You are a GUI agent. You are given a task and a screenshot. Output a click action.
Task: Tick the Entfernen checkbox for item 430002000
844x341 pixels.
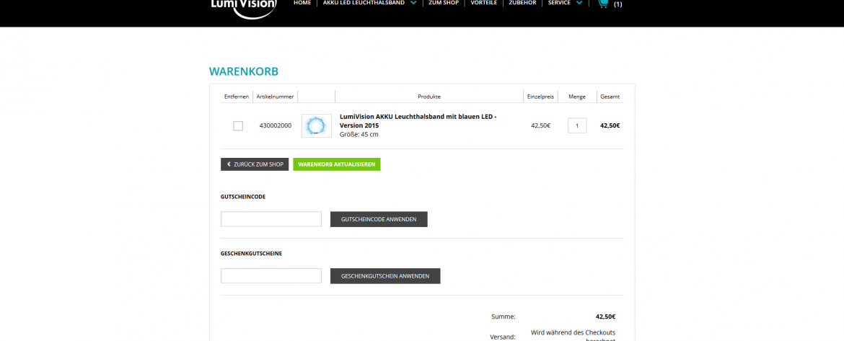(238, 126)
